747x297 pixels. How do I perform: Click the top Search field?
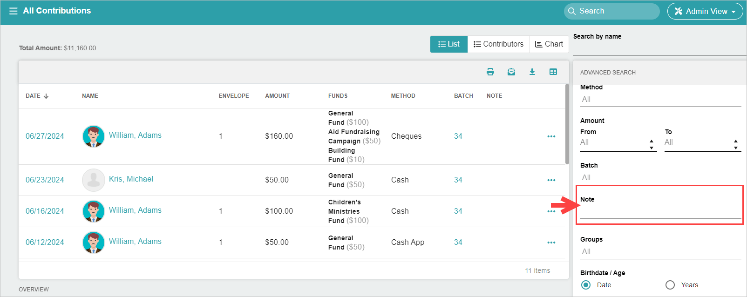point(612,11)
